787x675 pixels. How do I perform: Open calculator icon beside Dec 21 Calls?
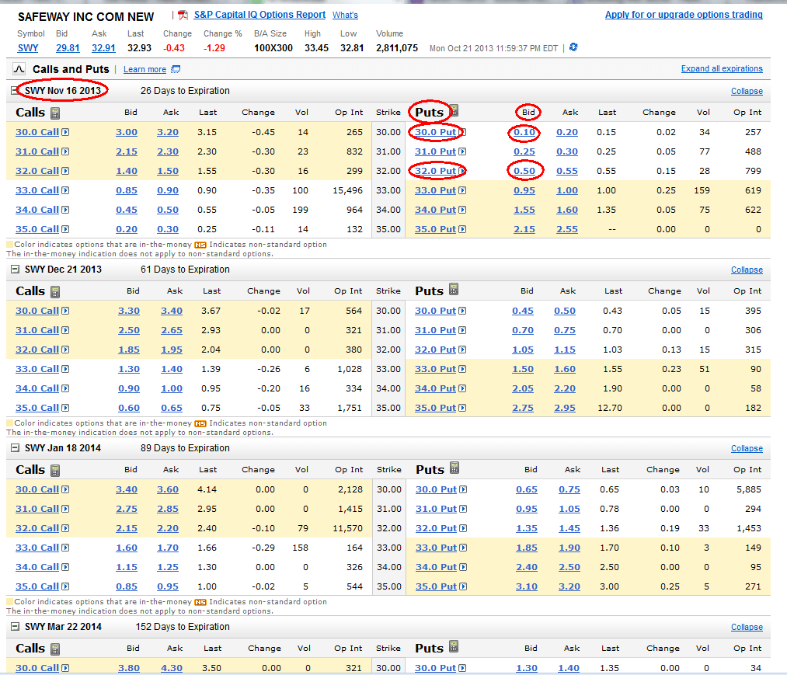(55, 291)
